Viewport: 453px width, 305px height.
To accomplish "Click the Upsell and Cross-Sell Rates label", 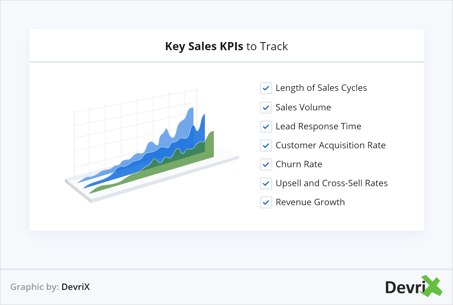I will pos(332,183).
